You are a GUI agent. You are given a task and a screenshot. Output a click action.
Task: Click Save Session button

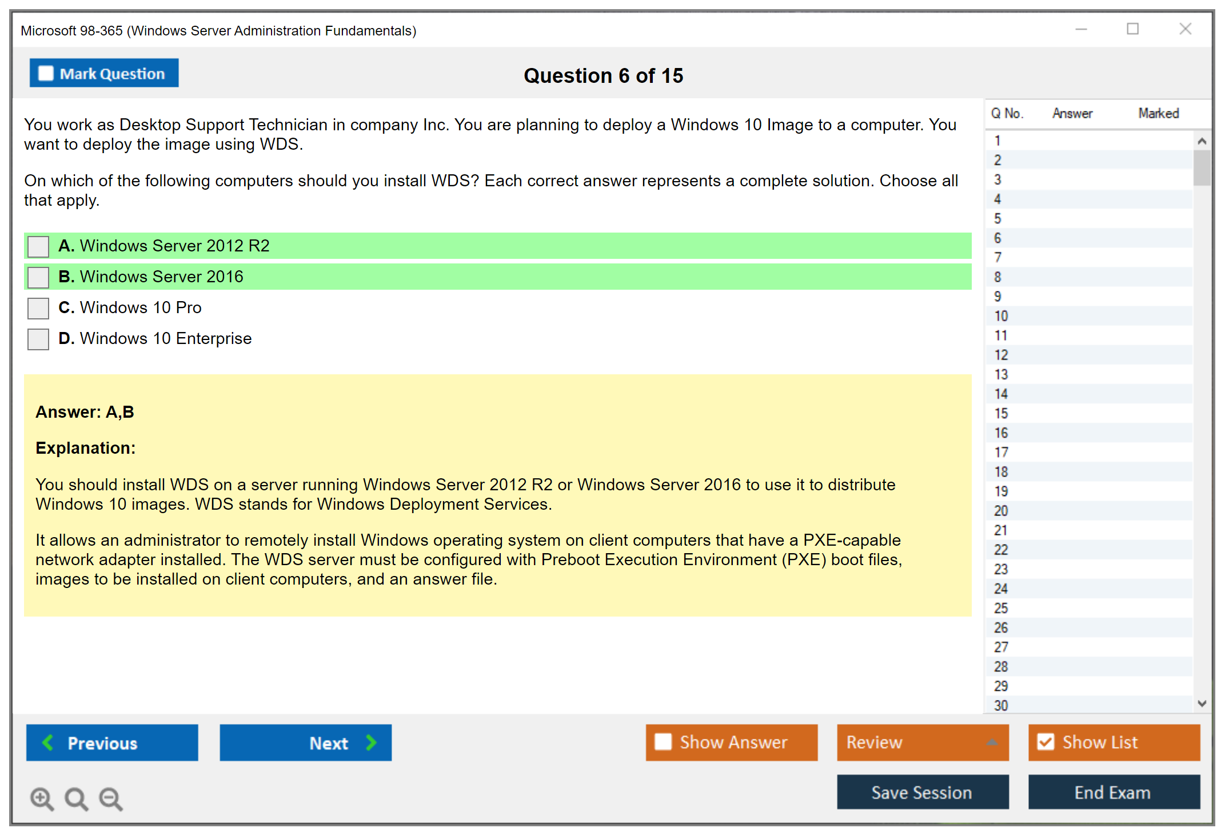922,792
